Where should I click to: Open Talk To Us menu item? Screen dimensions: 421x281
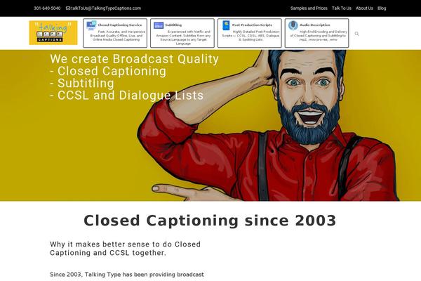click(x=341, y=8)
